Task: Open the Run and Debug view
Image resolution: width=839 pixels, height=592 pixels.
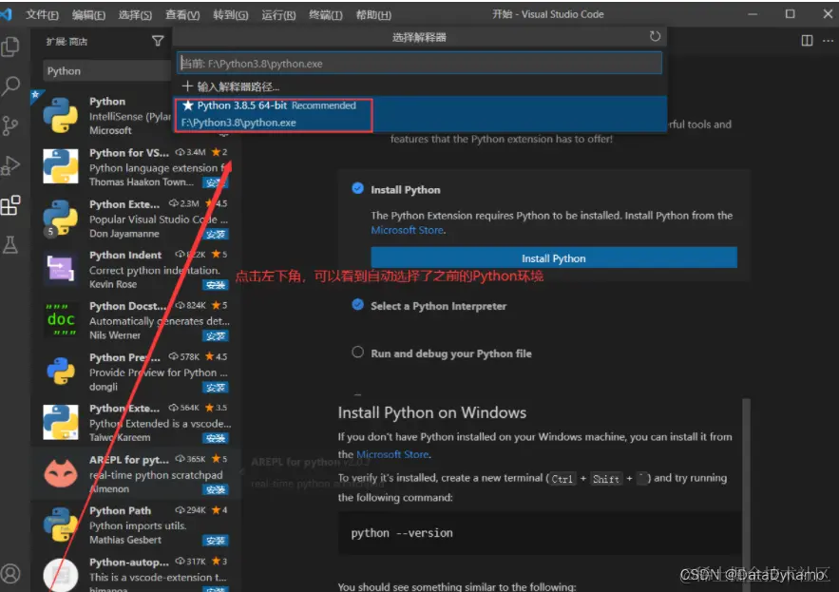Action: (10, 165)
